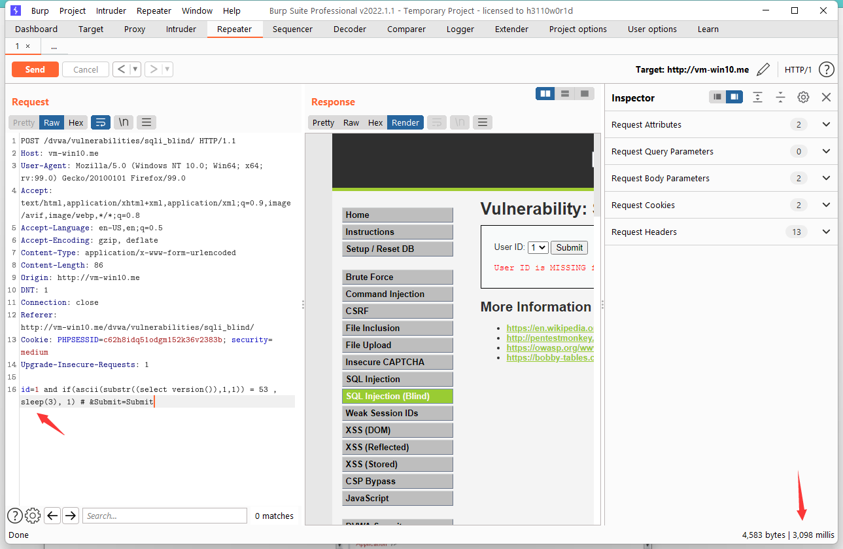Switch to the Proxy tab
The image size is (843, 549).
(135, 29)
